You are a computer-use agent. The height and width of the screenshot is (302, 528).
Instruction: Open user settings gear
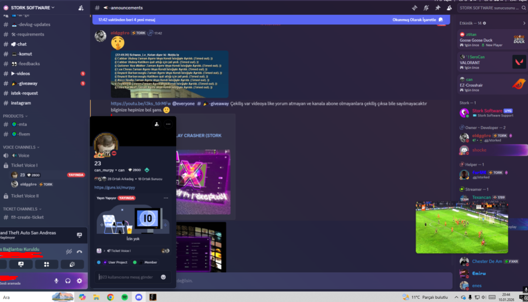[x=80, y=281]
